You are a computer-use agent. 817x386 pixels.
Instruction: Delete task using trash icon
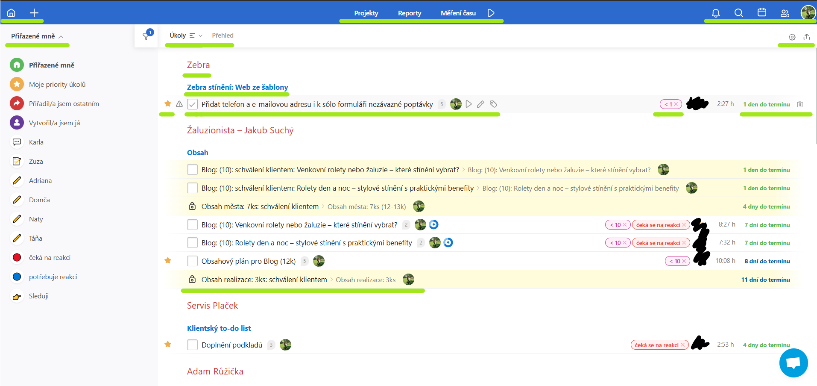tap(800, 104)
